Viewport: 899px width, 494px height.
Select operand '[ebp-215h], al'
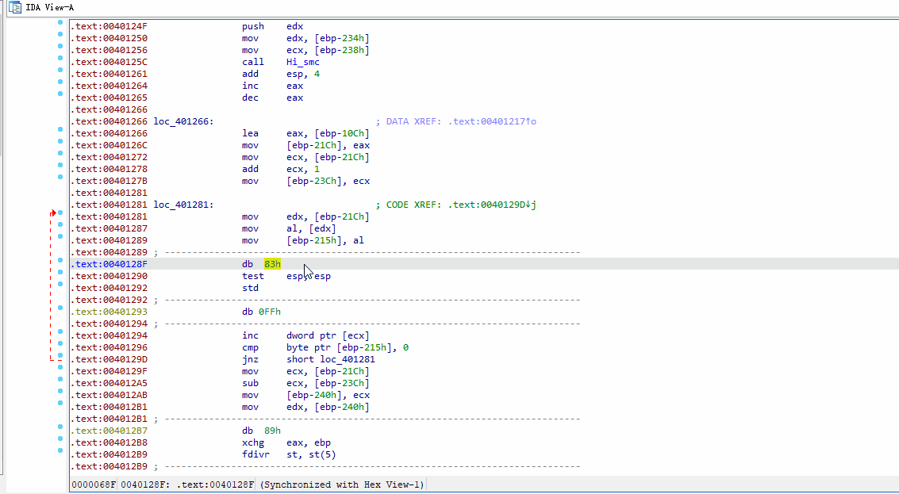325,241
